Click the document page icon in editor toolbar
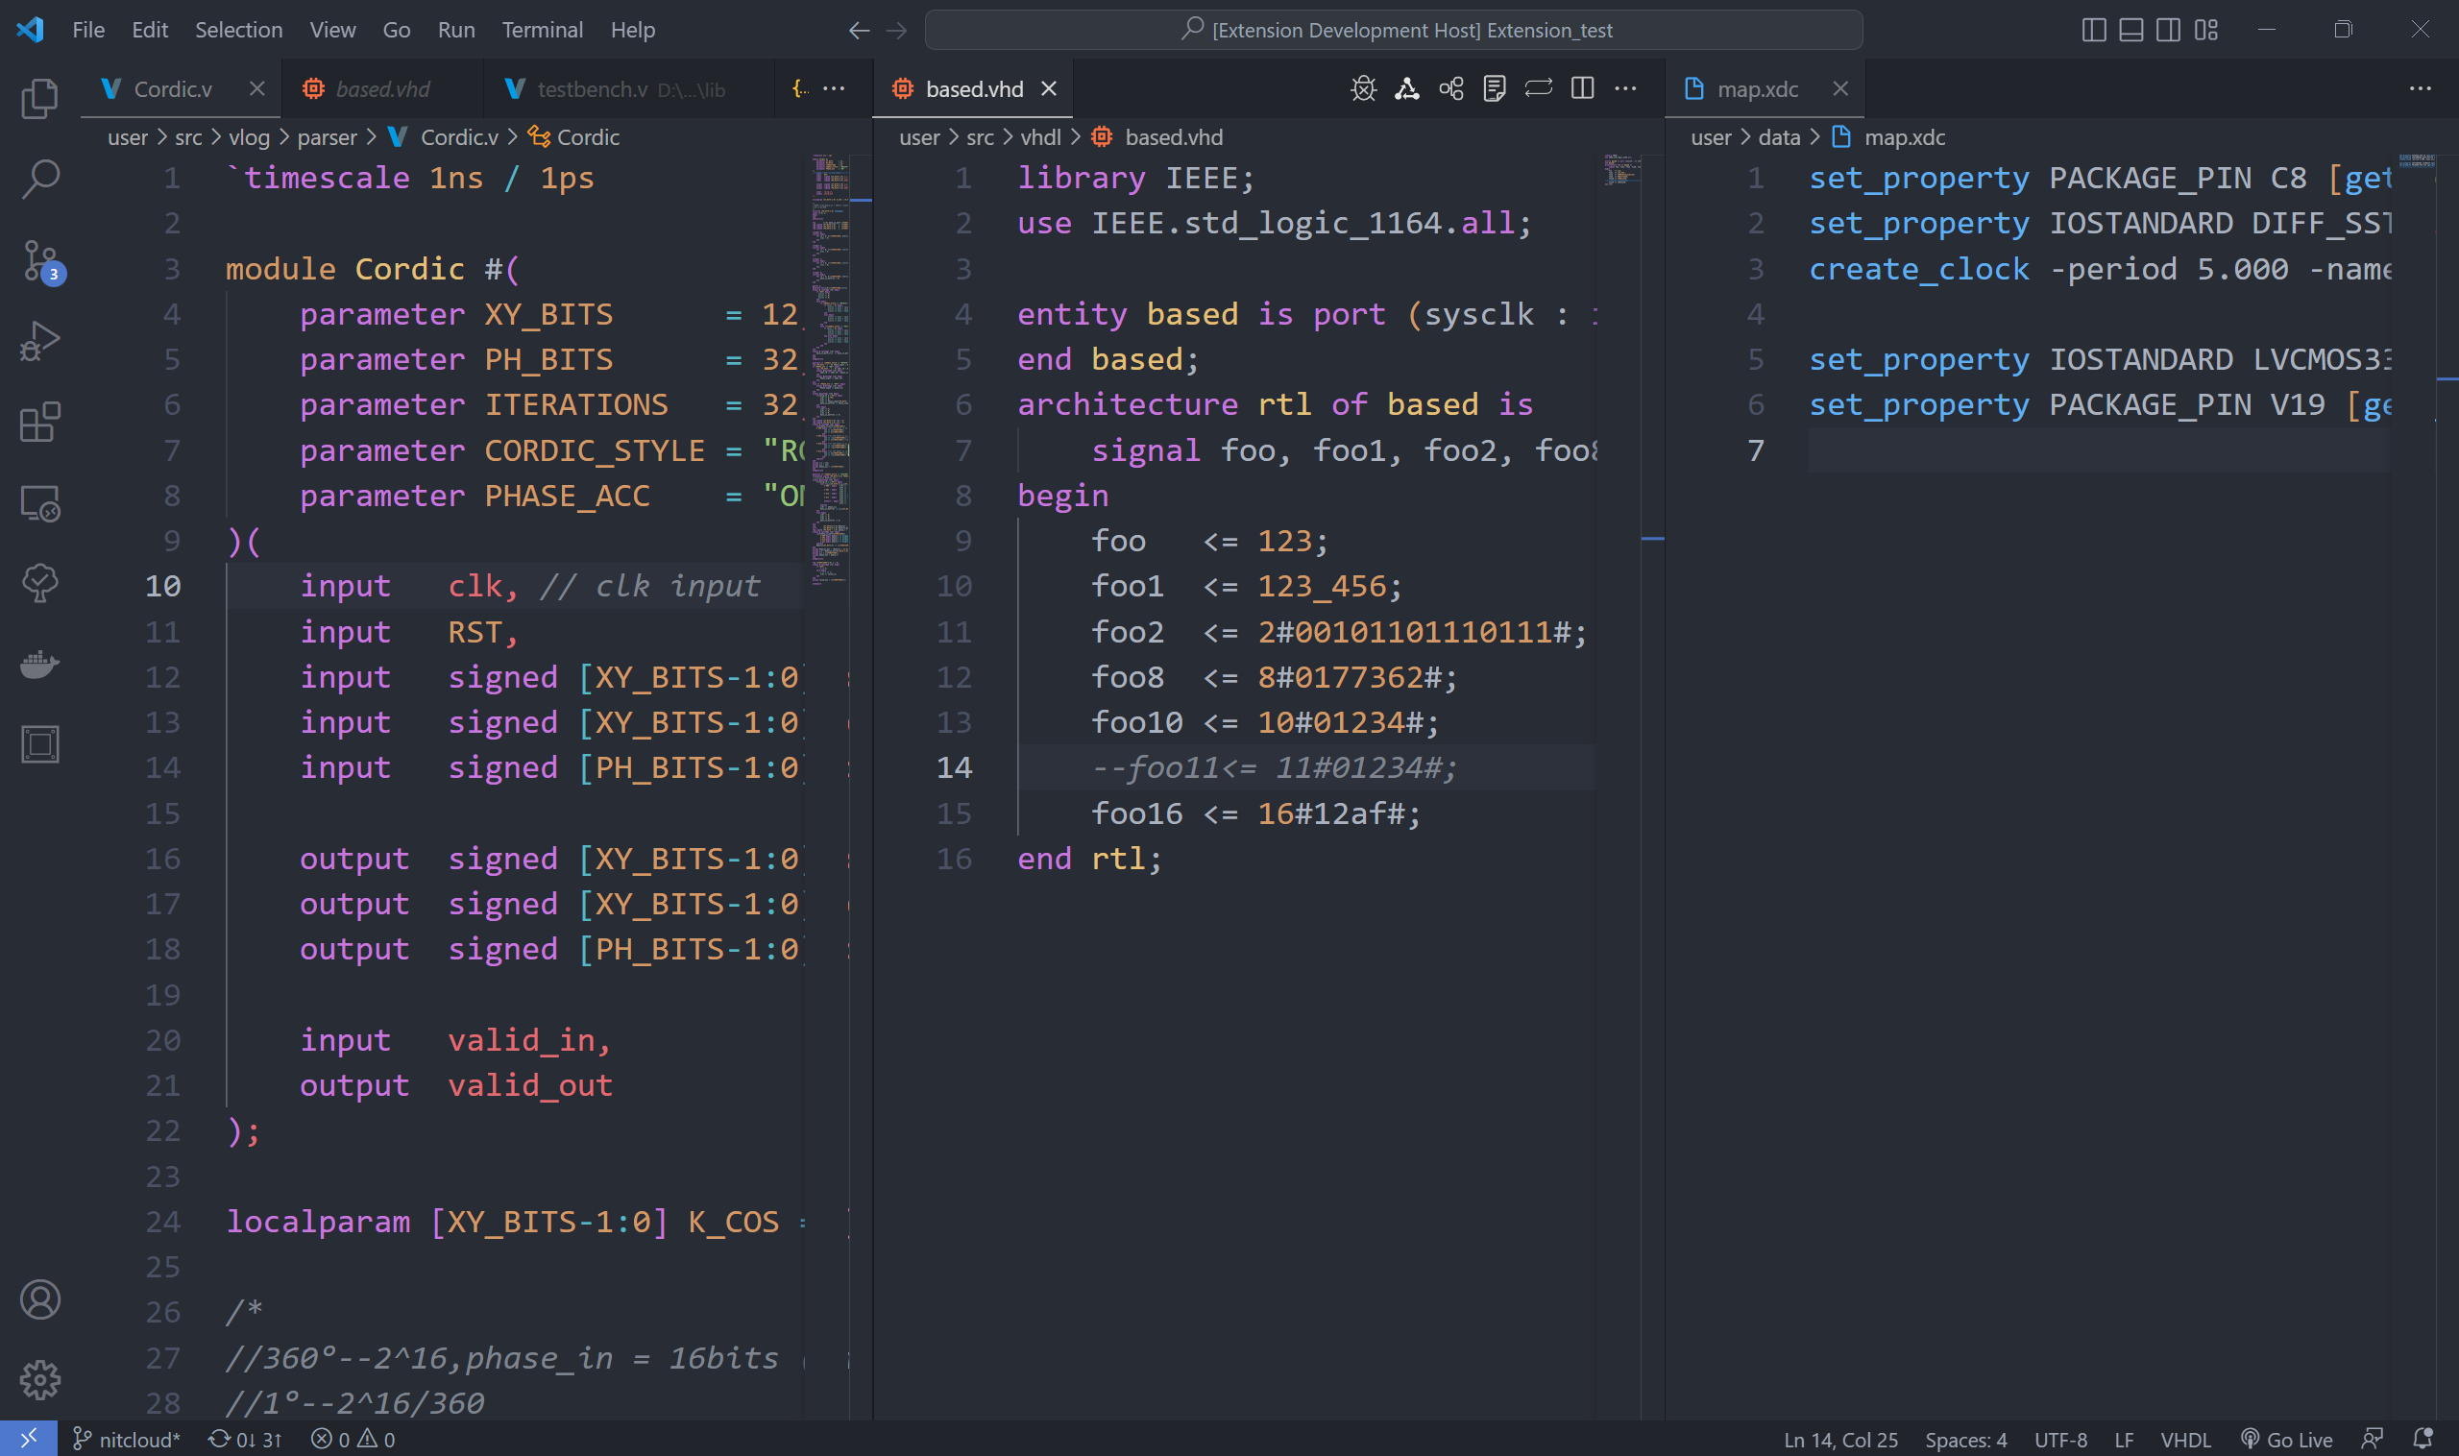 1494,88
